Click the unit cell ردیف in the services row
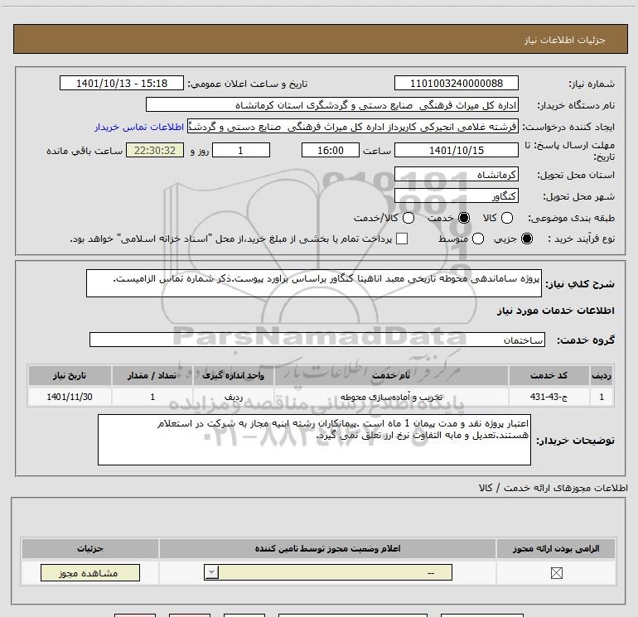This screenshot has height=617, width=638. coord(234,397)
